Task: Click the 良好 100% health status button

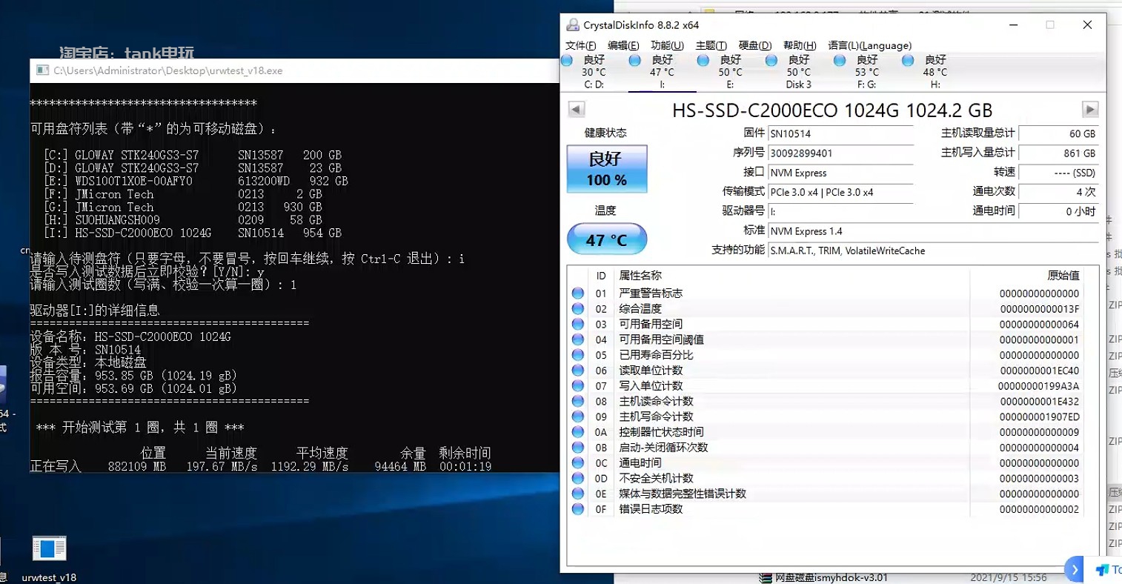Action: click(606, 168)
